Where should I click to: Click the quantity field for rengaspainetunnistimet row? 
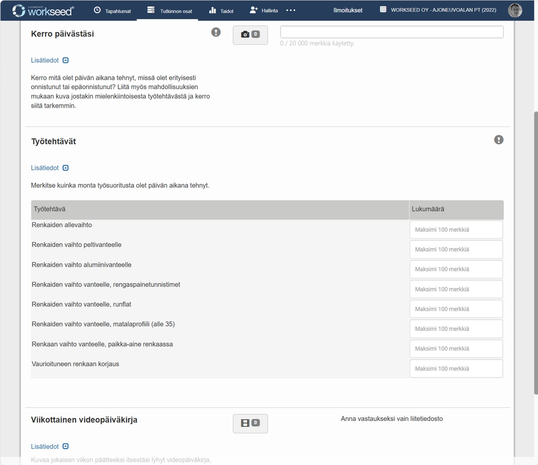pos(456,289)
